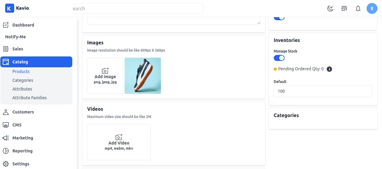This screenshot has height=169, width=382.
Task: Go to Attributes under Catalog
Action: tap(22, 89)
